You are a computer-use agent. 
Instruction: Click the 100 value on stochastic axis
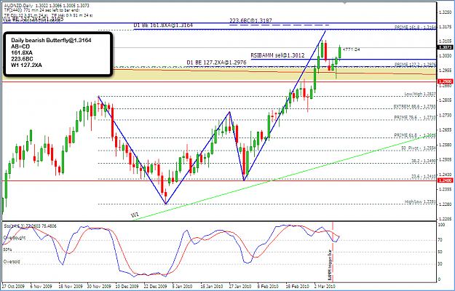[x=441, y=225]
